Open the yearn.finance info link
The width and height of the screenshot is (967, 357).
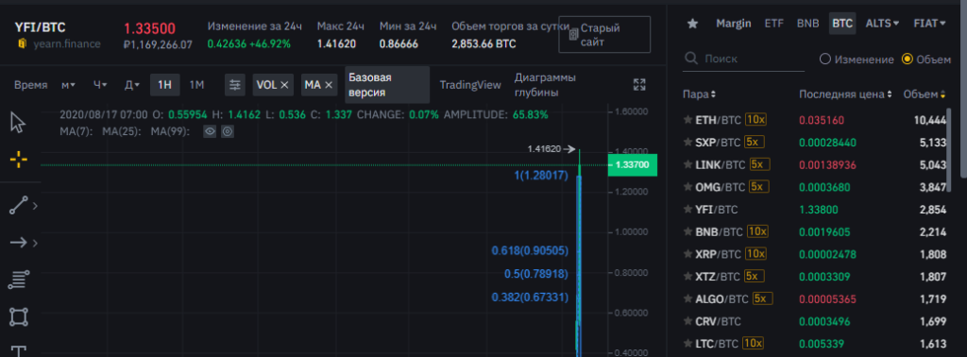click(67, 44)
